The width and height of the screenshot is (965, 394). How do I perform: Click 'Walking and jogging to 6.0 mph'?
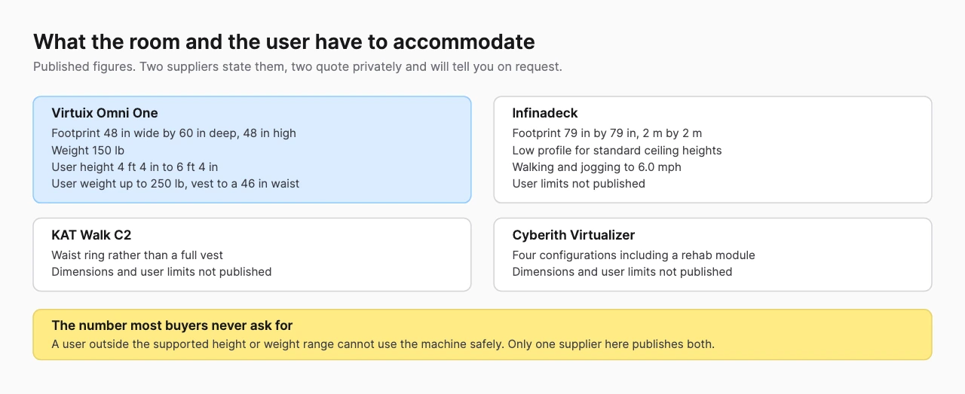coord(596,166)
